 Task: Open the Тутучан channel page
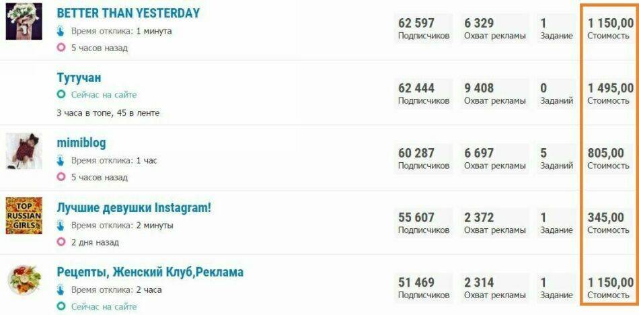tap(79, 78)
